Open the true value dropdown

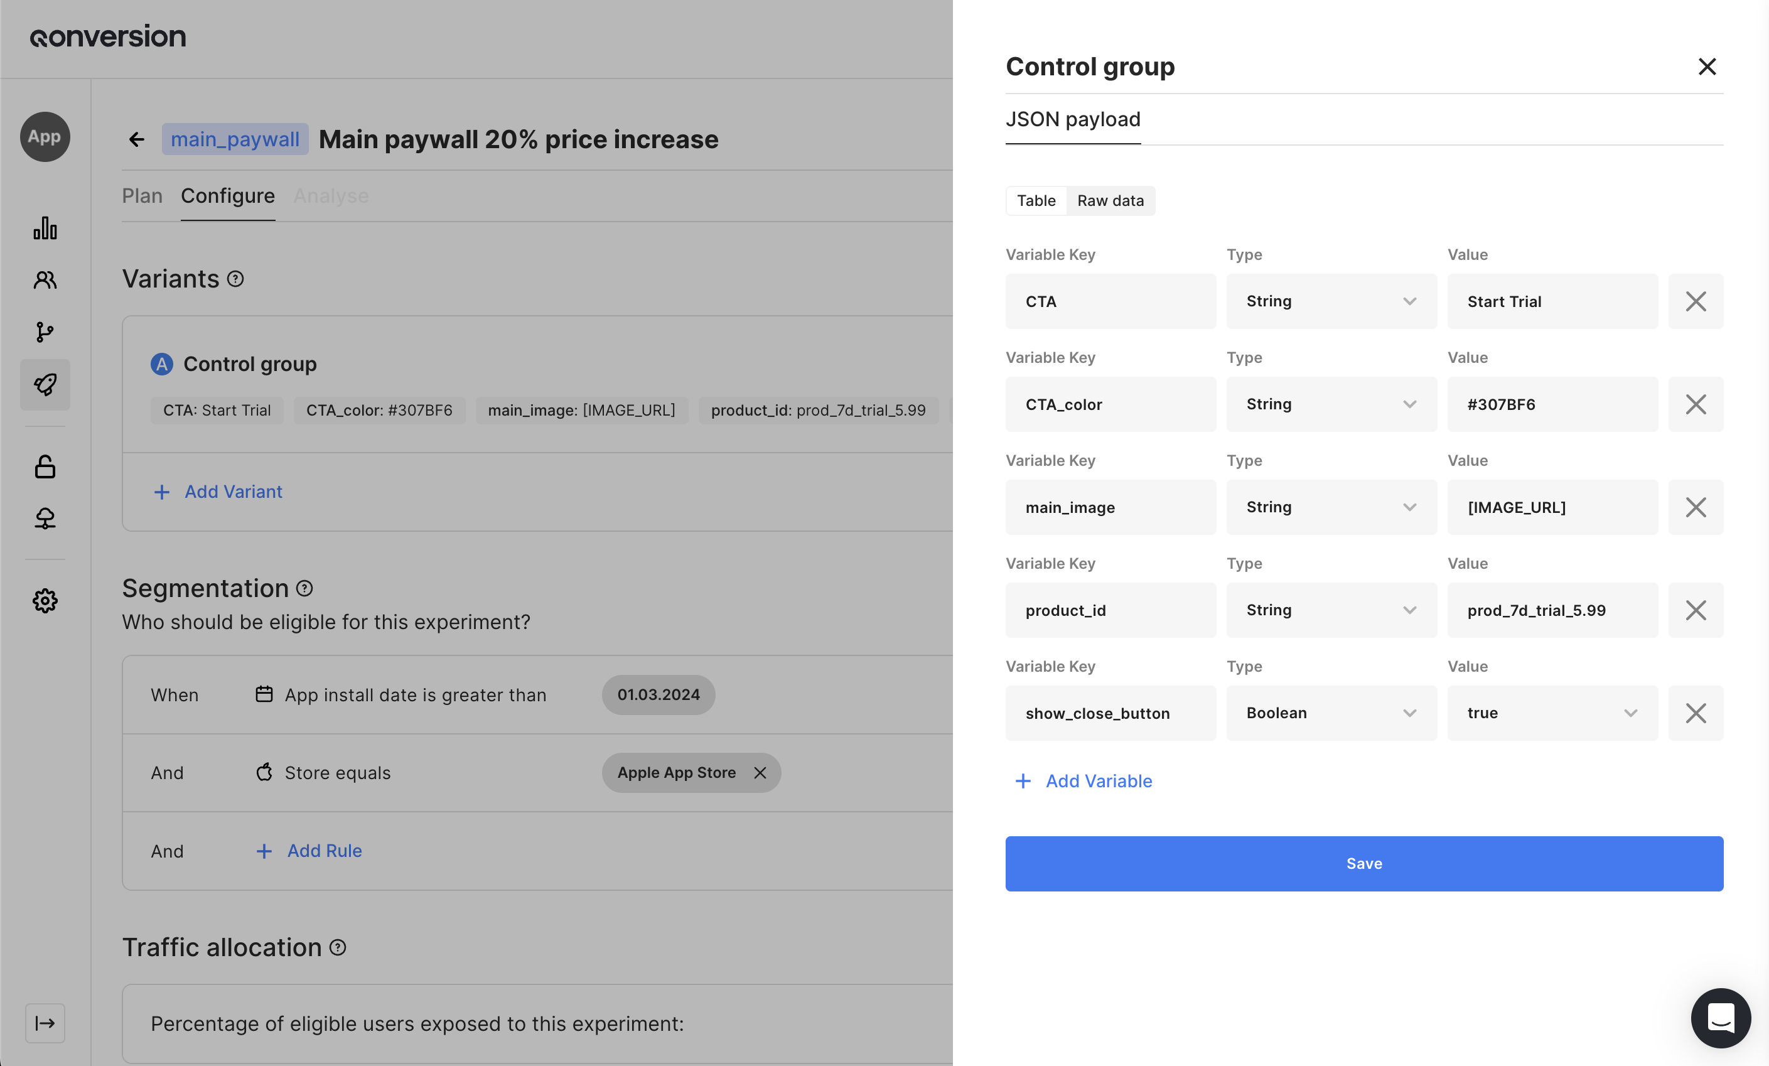[1551, 713]
